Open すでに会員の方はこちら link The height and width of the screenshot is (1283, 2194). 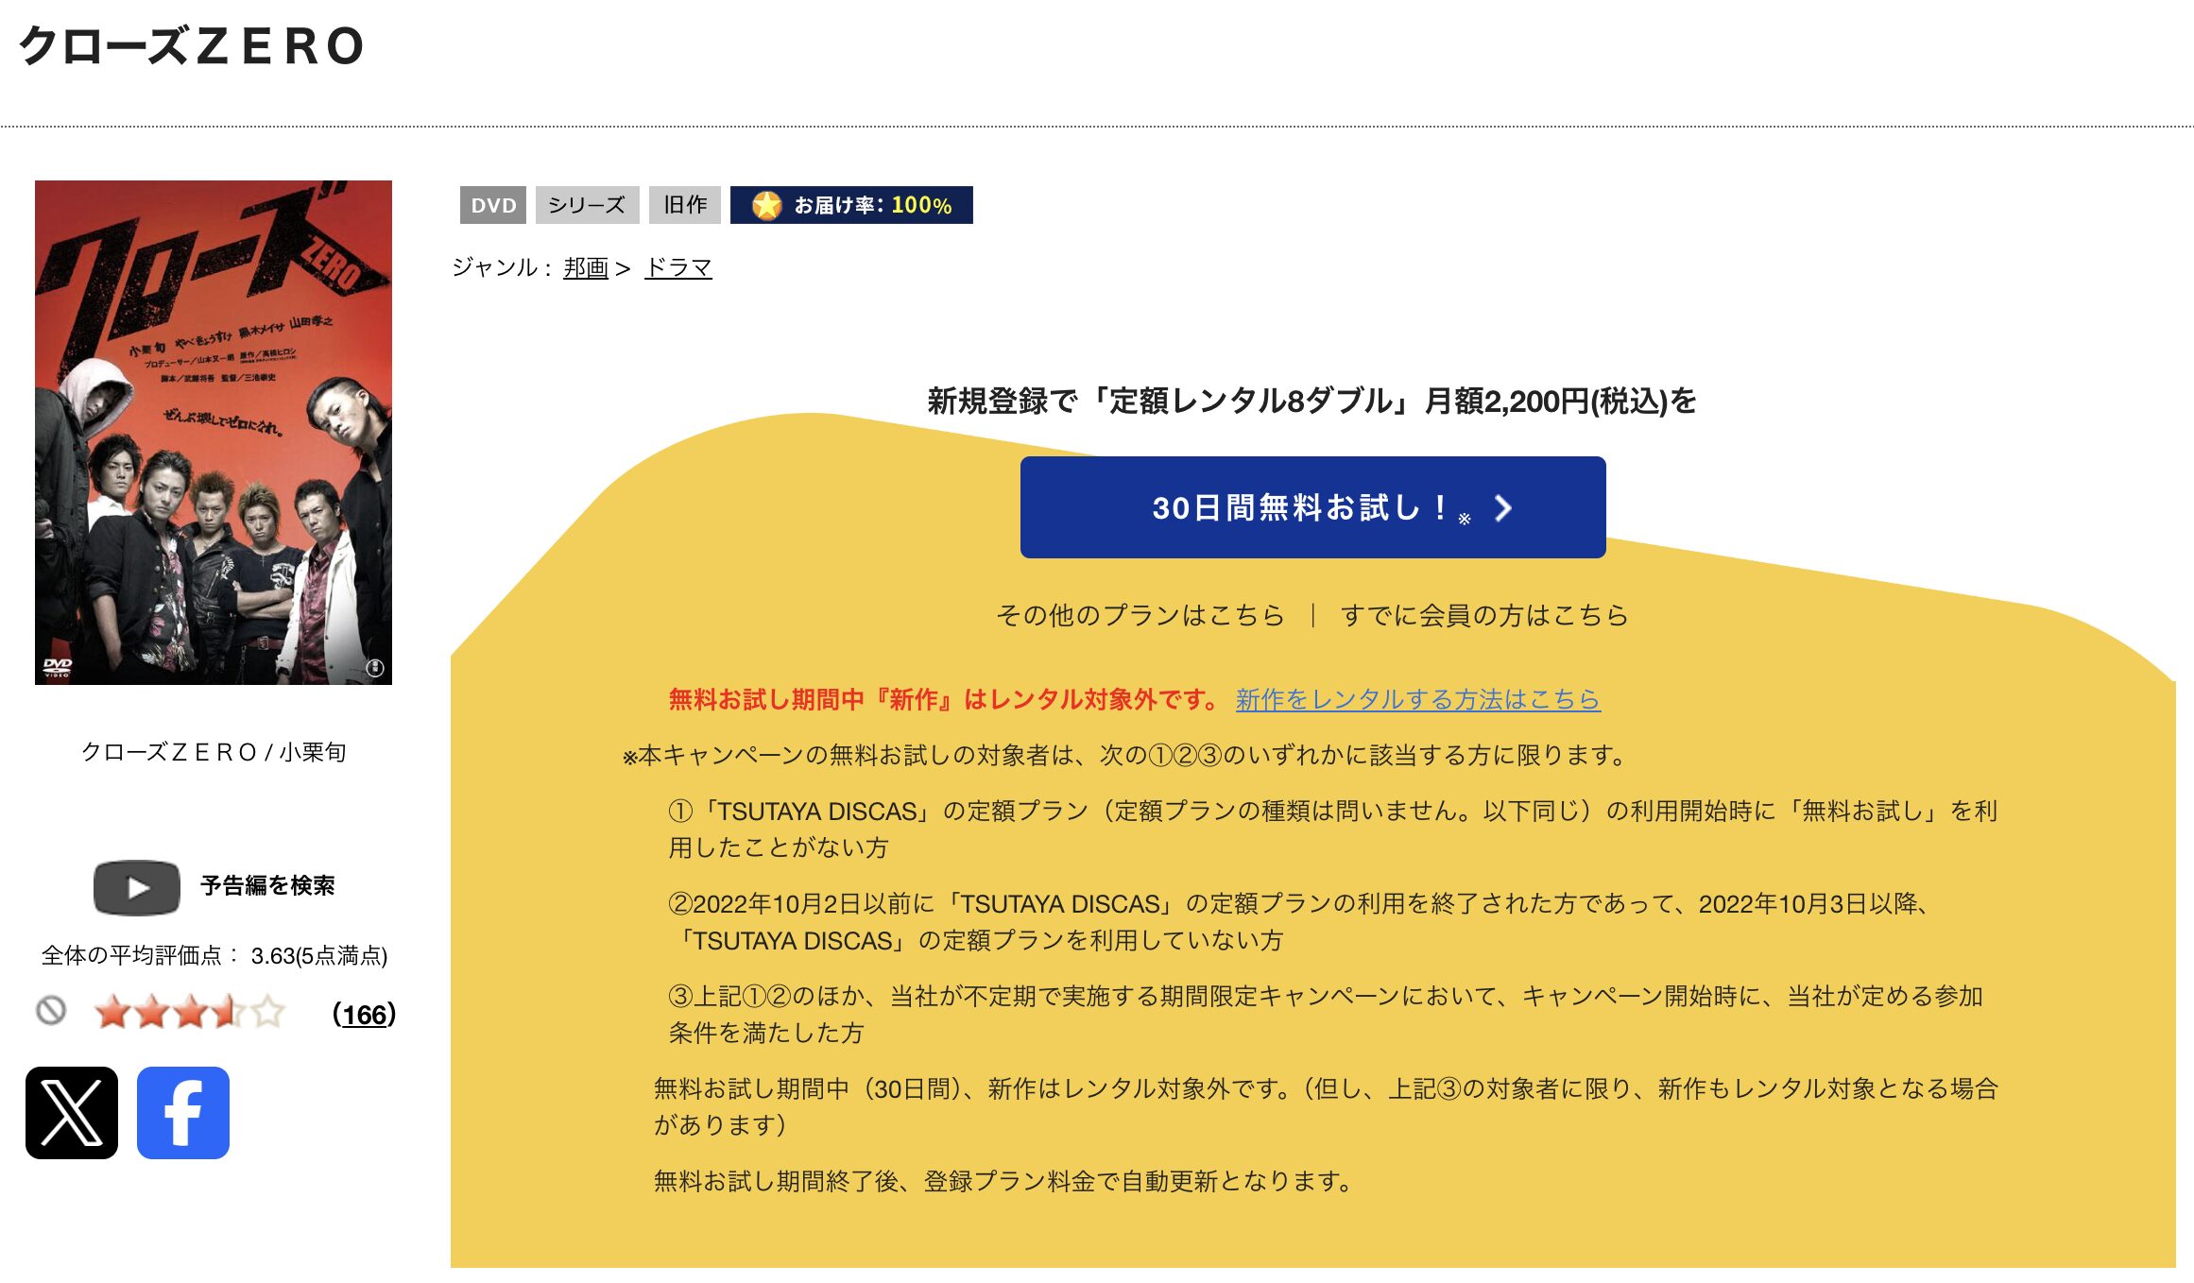tap(1484, 615)
